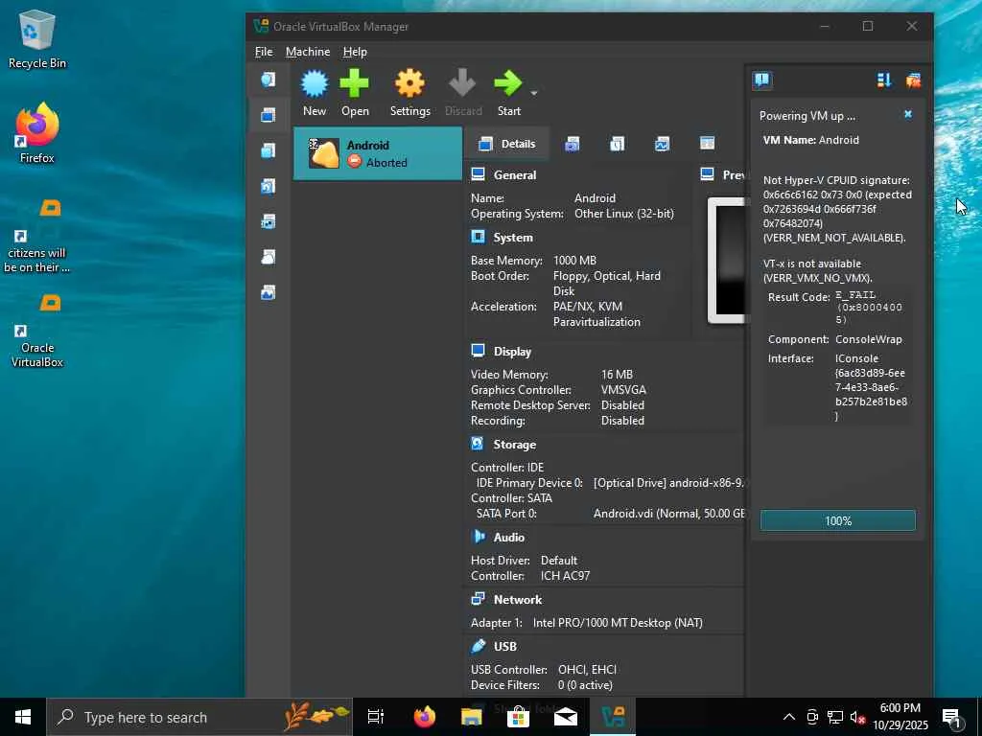Select the Machines sidebar icon
The width and height of the screenshot is (982, 736).
pos(269,115)
